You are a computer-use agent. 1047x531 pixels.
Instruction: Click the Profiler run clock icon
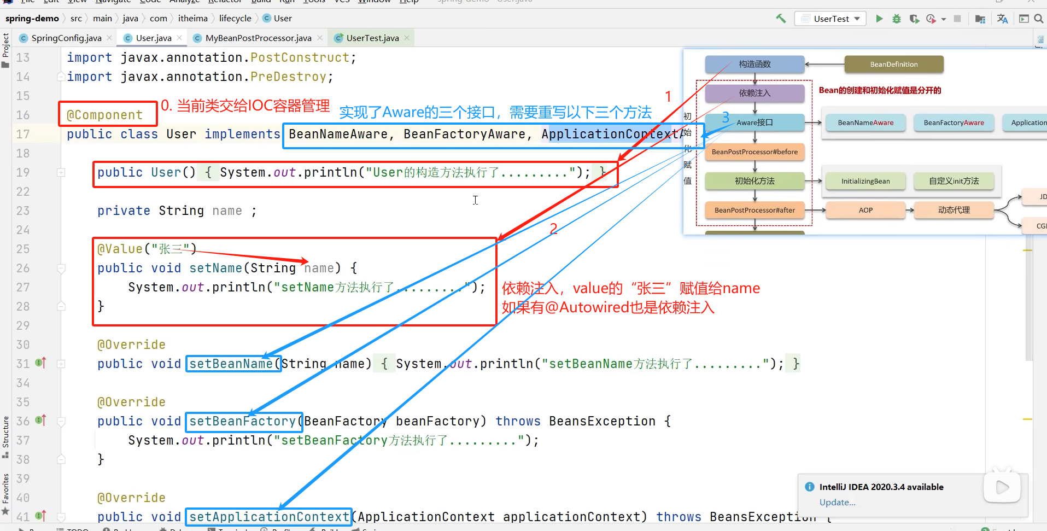pos(931,19)
